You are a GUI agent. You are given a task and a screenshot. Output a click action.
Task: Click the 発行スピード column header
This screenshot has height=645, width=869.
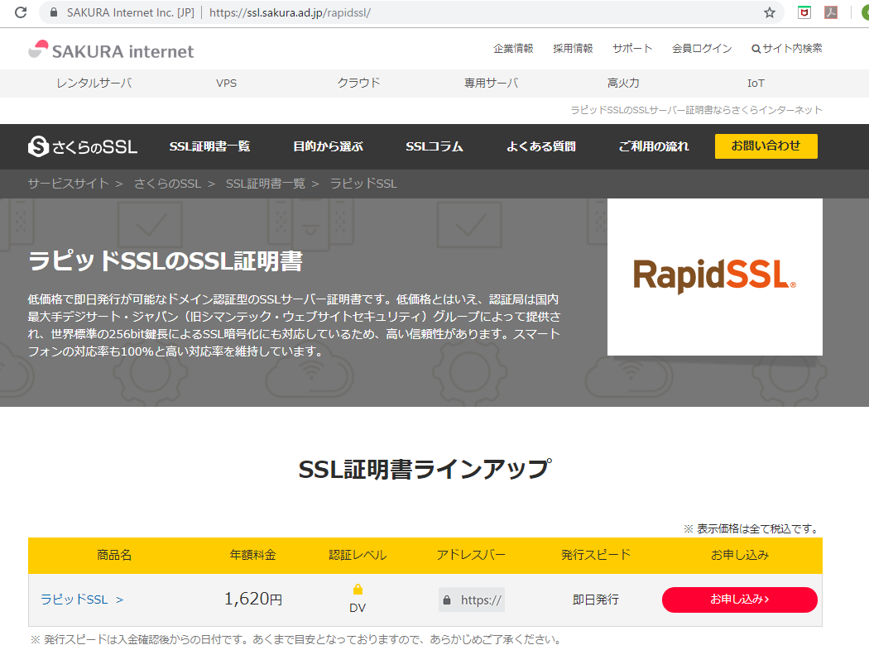click(596, 555)
